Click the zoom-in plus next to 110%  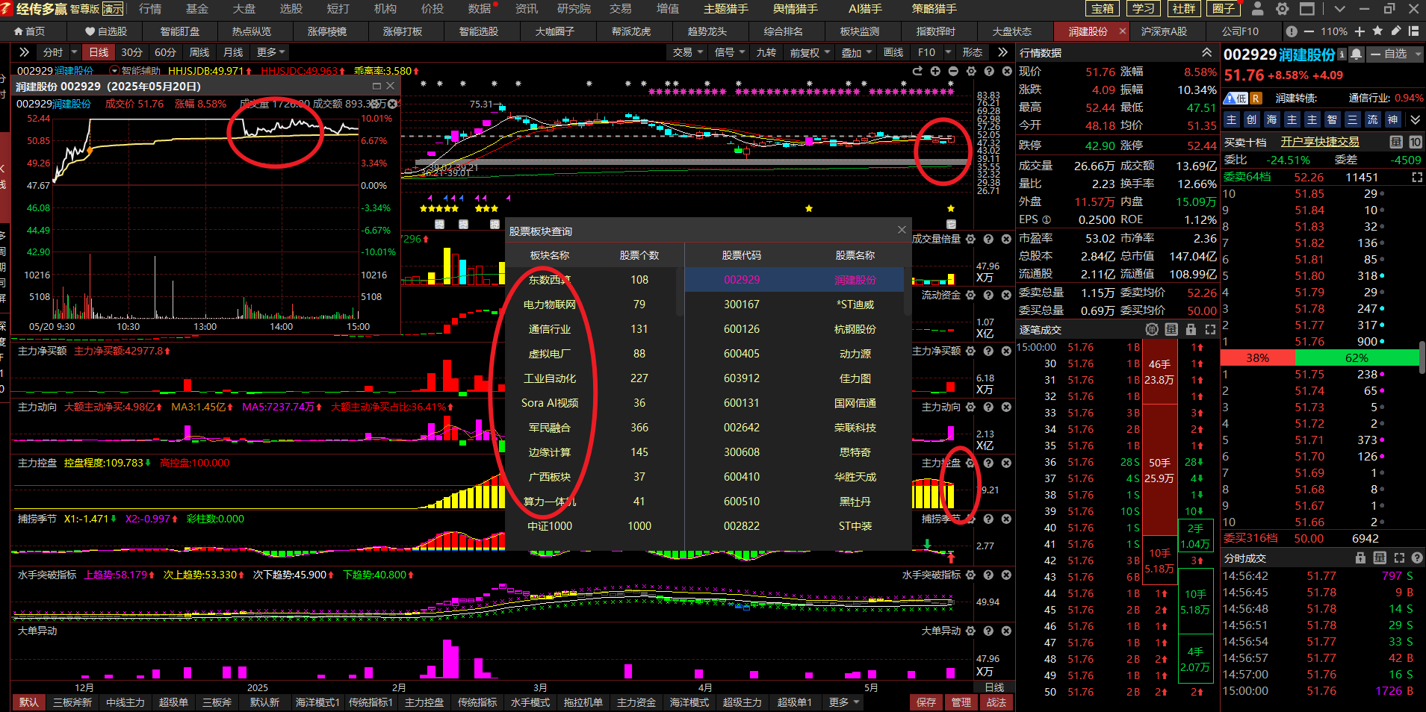click(x=1360, y=31)
